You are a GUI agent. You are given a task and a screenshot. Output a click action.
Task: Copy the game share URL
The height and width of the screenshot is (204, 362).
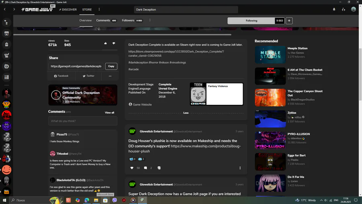coord(111,66)
